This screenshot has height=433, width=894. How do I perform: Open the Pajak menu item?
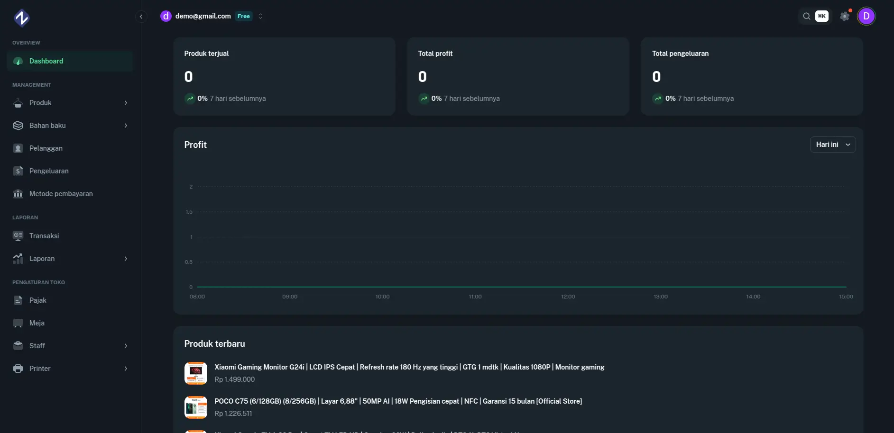pos(38,300)
